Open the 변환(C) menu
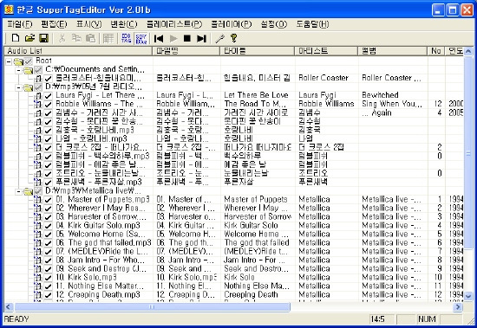The width and height of the screenshot is (477, 328). (123, 24)
